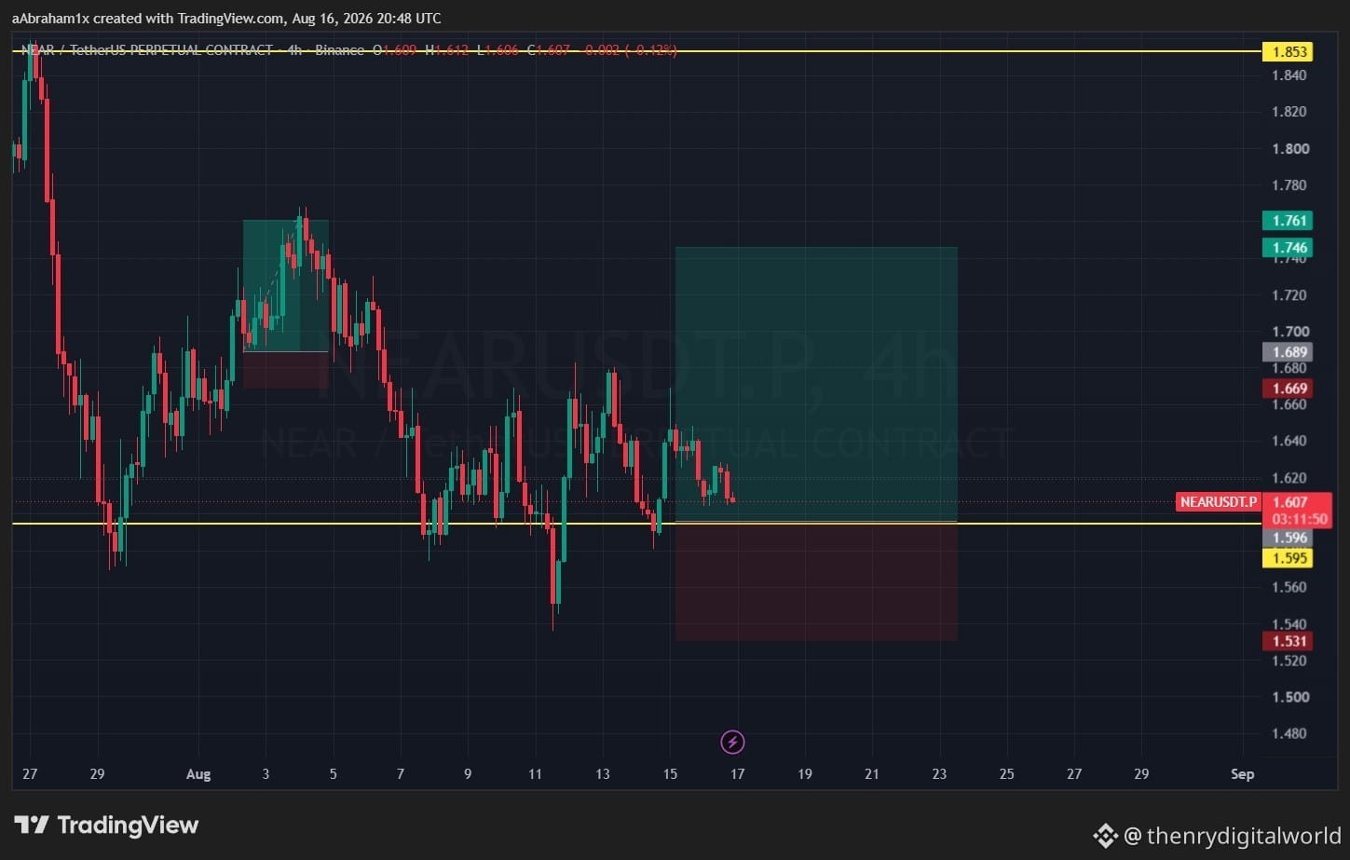
Task: Click the 1.660 price axis value
Action: 1290,404
